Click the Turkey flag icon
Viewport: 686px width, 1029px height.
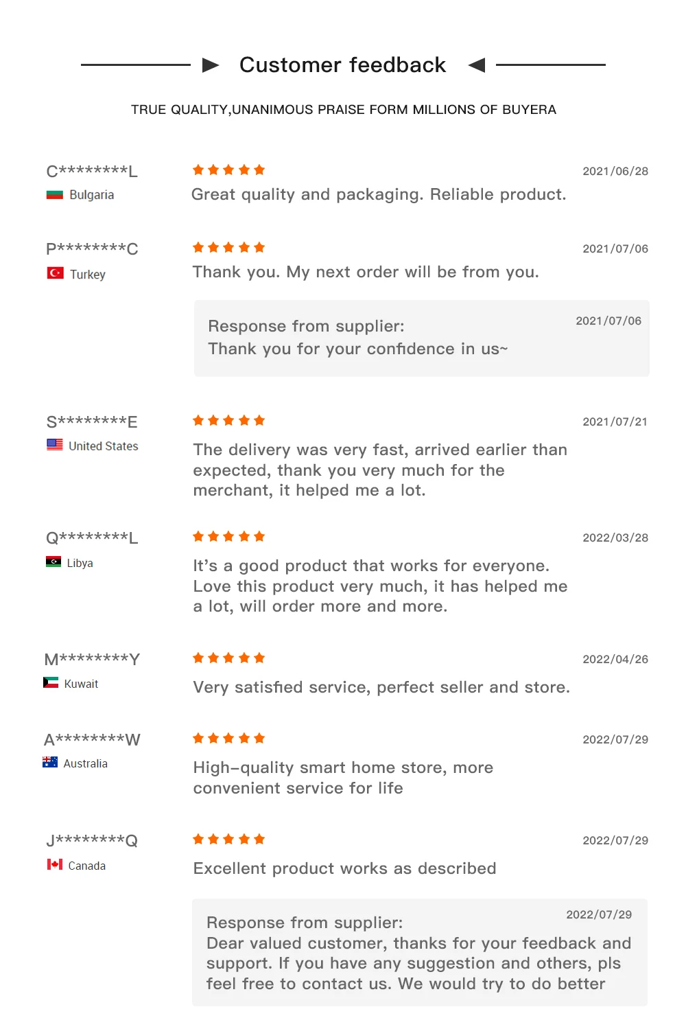point(55,273)
